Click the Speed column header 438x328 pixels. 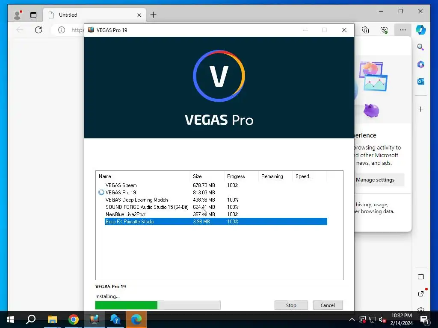tap(310, 176)
